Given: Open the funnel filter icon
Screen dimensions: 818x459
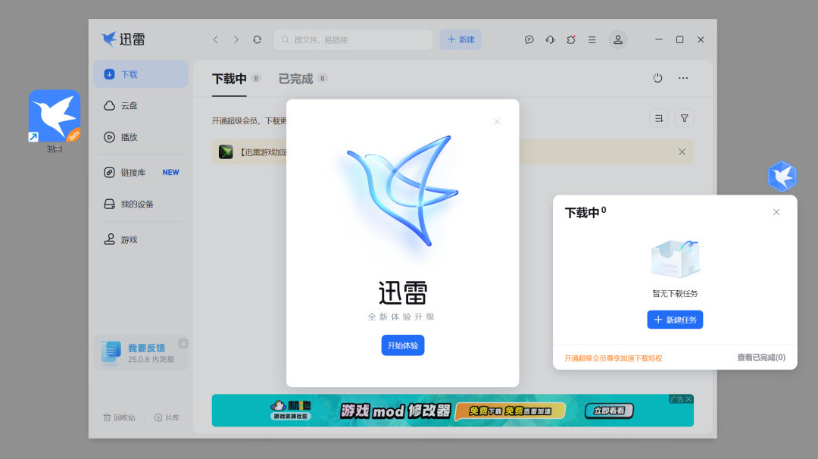Looking at the screenshot, I should point(685,118).
